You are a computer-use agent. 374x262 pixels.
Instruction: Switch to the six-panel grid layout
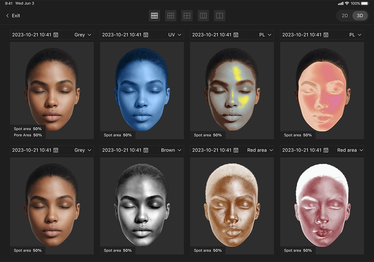point(171,16)
